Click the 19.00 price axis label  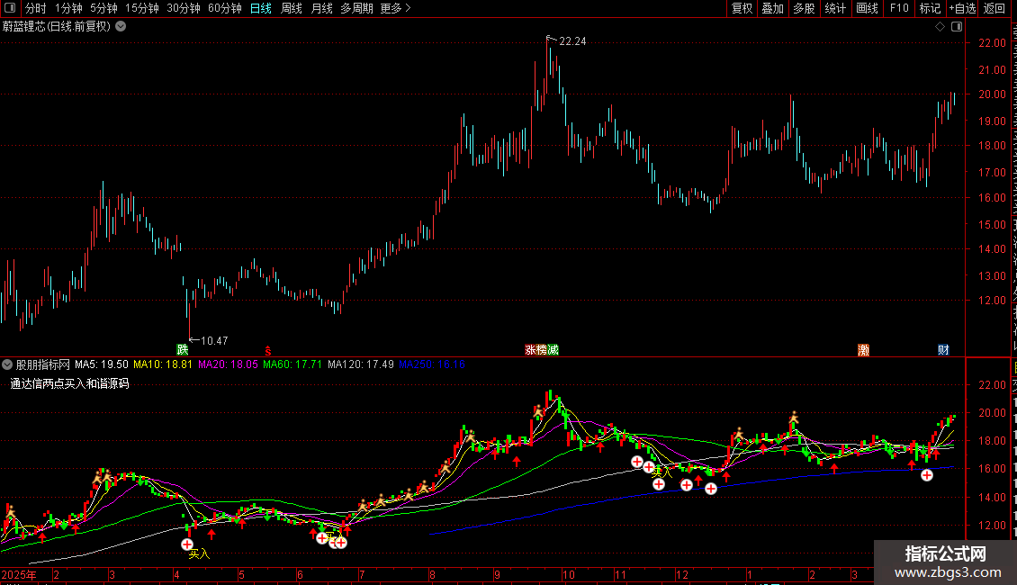point(992,121)
